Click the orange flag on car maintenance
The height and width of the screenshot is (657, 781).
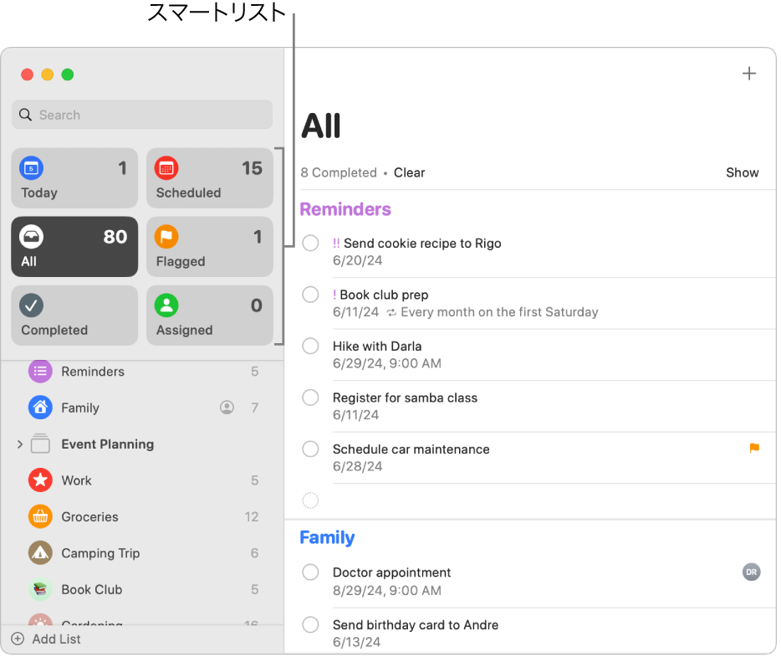click(754, 448)
